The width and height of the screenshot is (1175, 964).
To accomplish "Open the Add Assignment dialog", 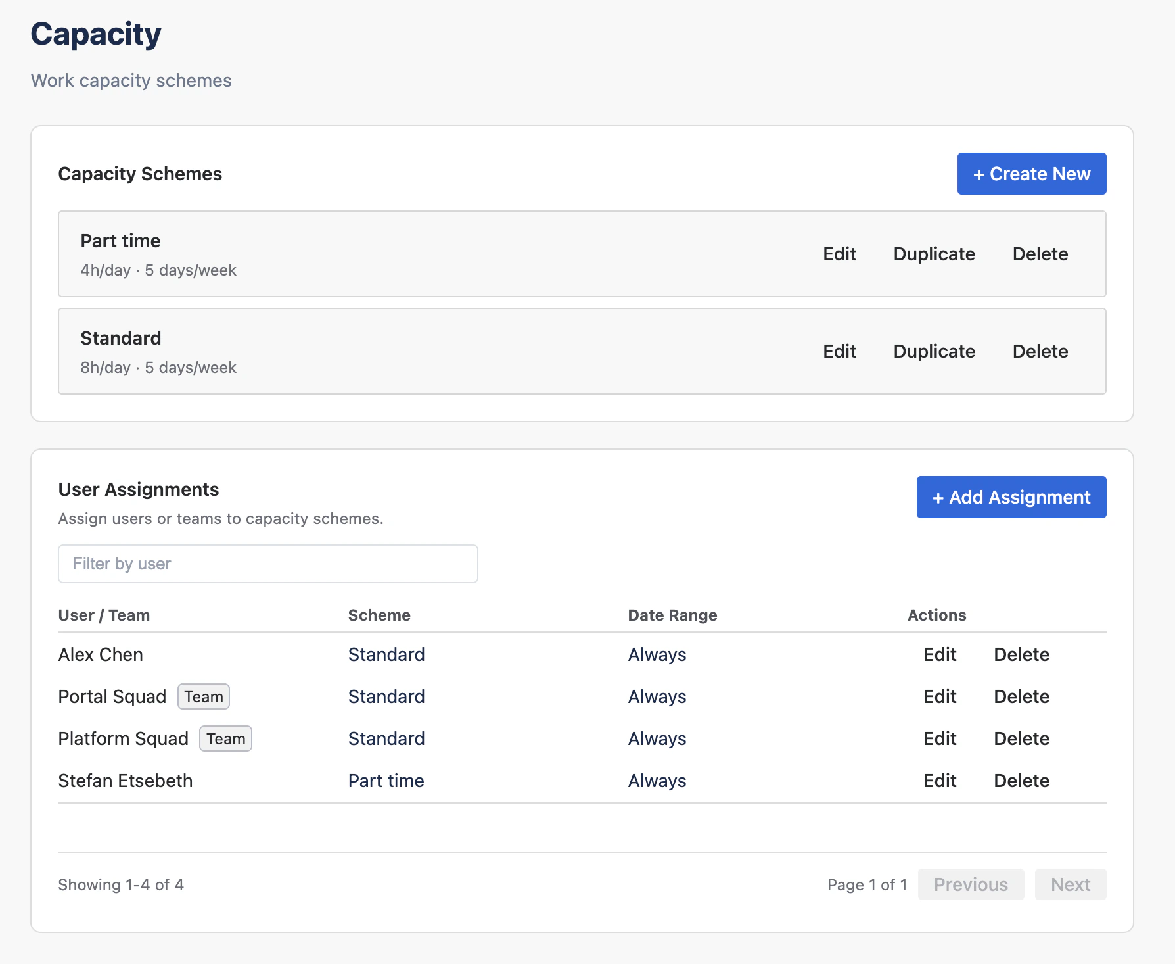I will [1011, 497].
